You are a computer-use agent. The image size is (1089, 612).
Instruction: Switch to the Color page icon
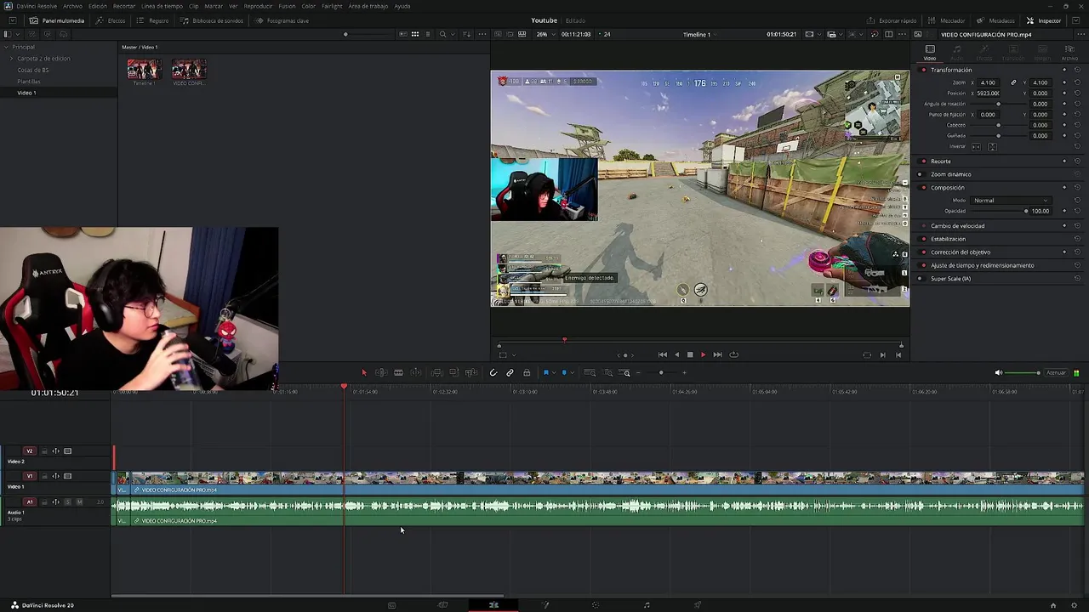[596, 605]
